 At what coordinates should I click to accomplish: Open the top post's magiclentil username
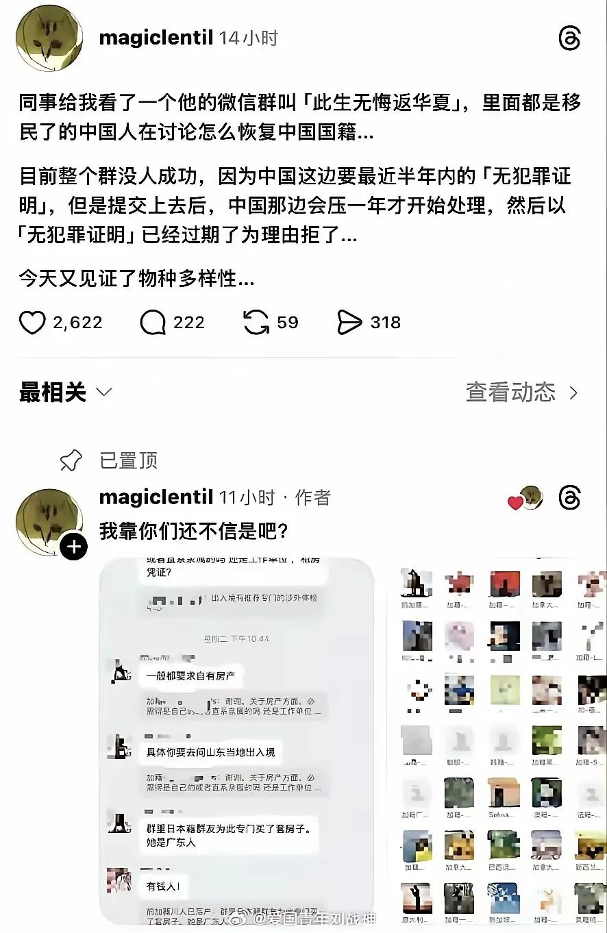coord(156,38)
